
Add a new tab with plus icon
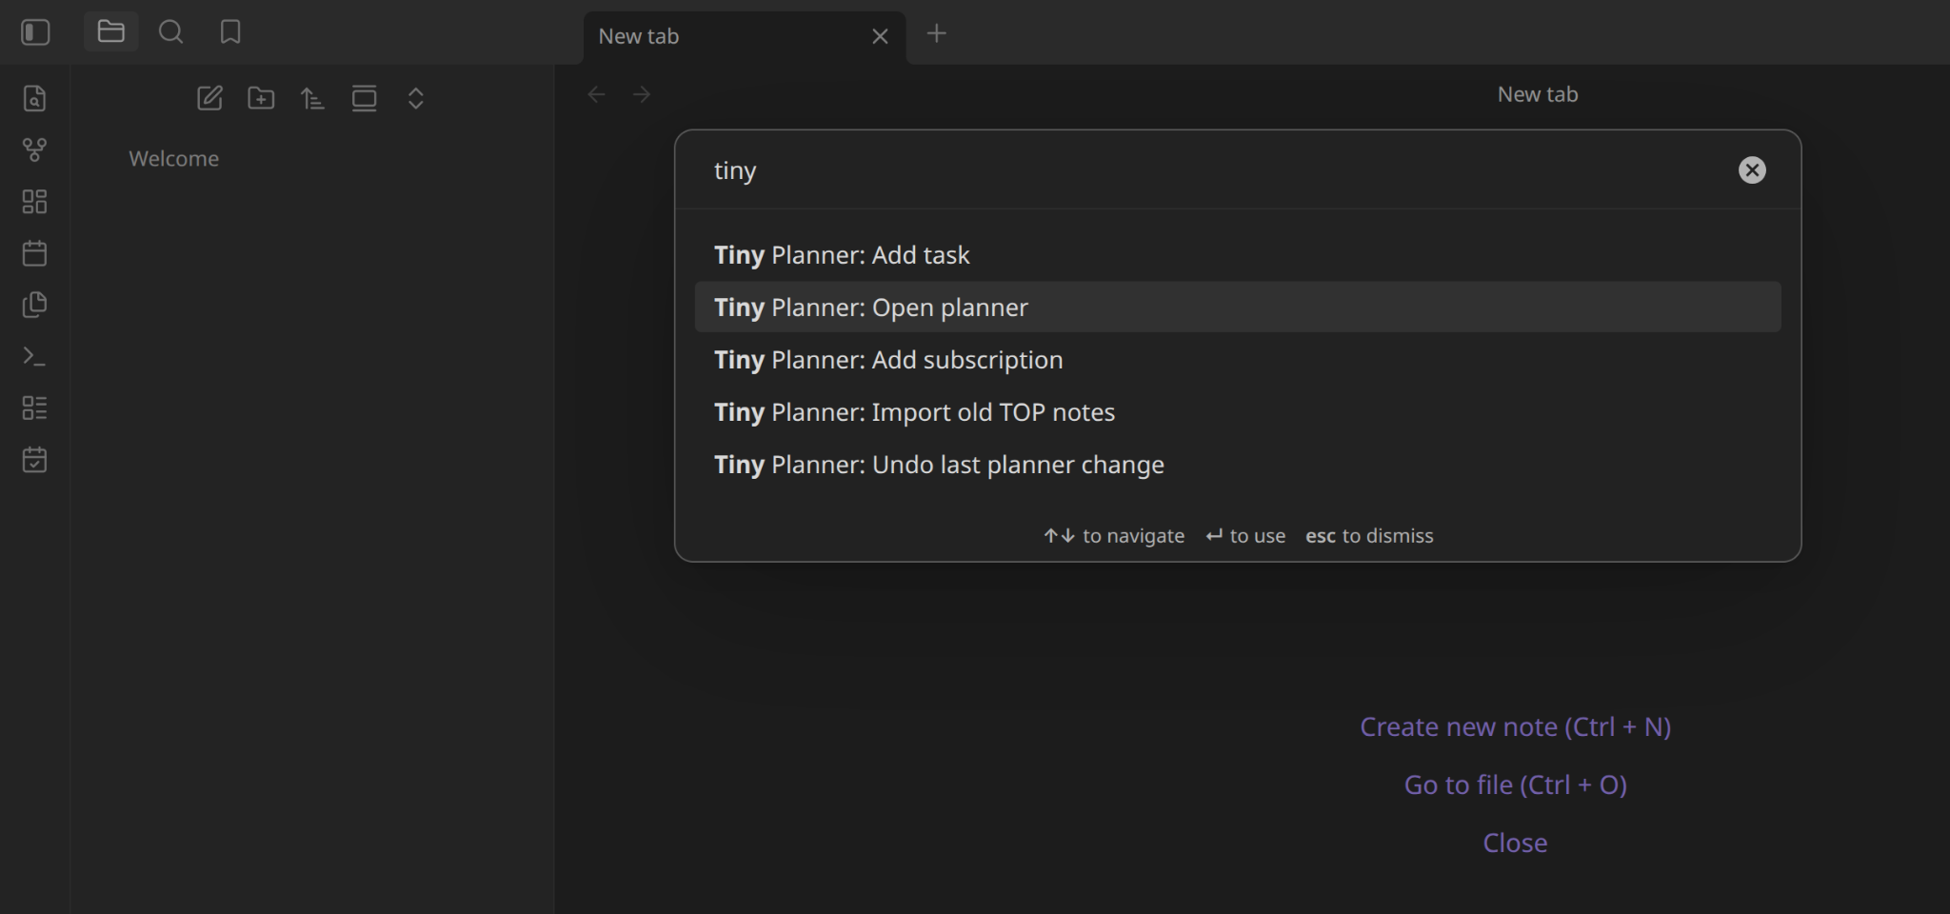[x=937, y=33]
